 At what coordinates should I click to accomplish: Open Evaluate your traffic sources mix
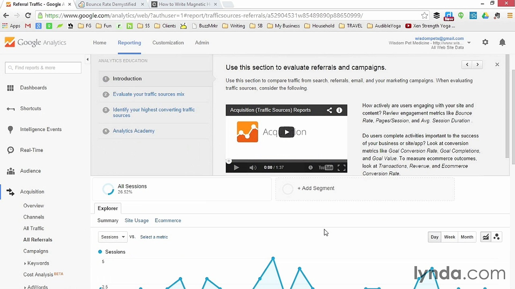click(x=148, y=94)
